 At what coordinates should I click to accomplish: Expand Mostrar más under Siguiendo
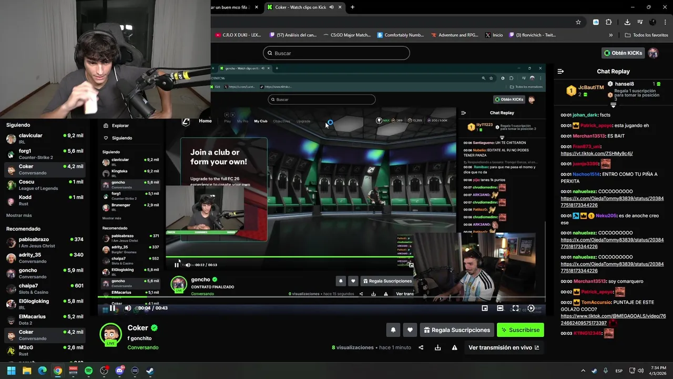[x=19, y=215]
